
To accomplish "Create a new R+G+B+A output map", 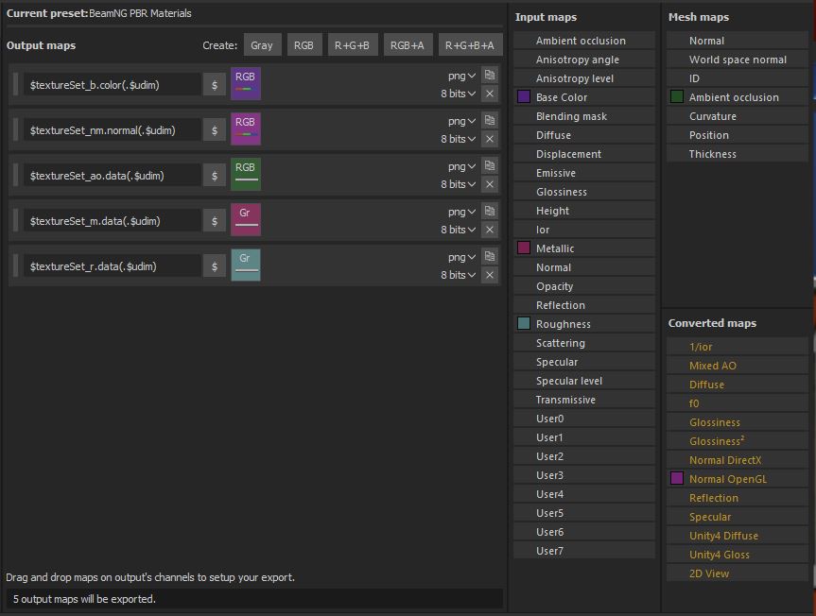I will [x=470, y=45].
